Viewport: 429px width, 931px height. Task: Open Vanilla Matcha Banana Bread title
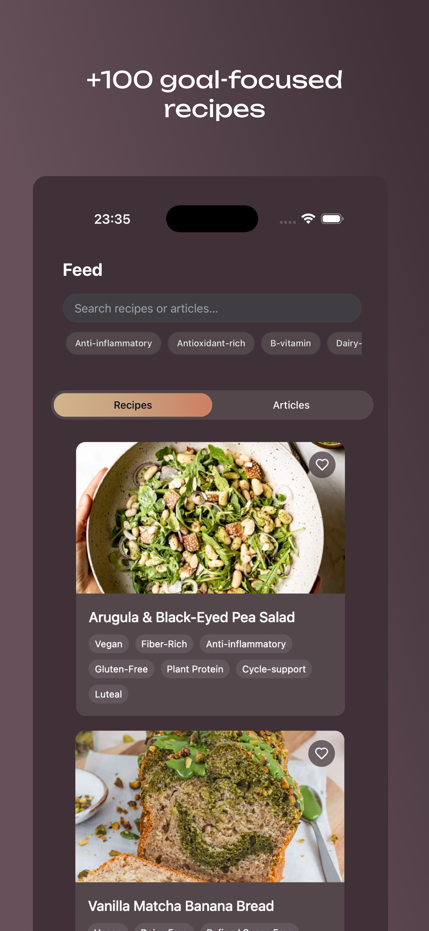tap(181, 906)
